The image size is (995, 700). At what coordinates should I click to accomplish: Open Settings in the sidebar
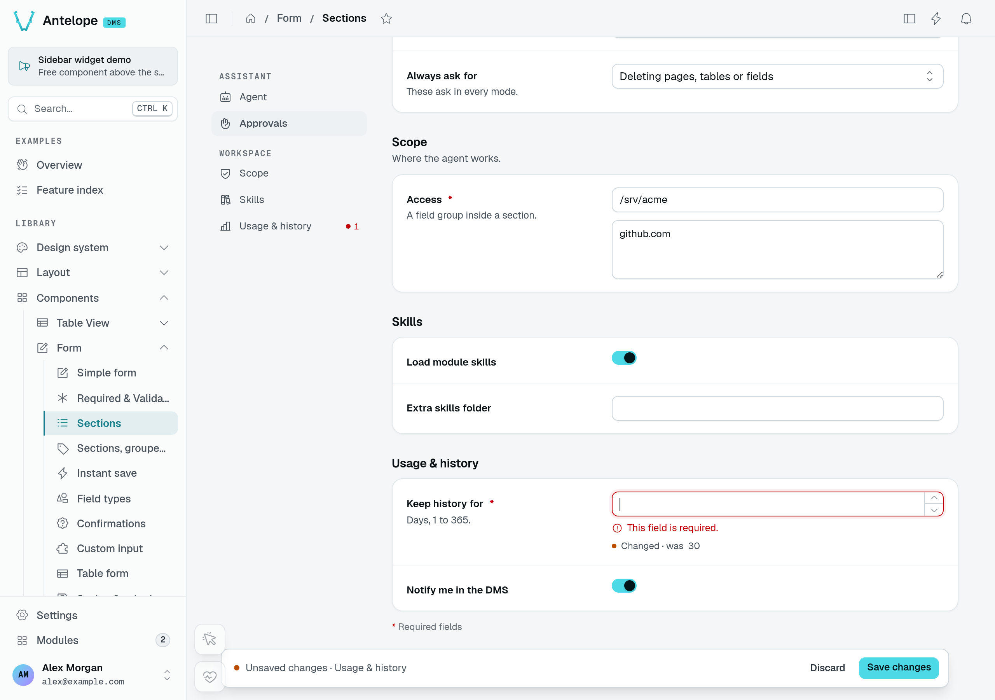click(x=93, y=615)
